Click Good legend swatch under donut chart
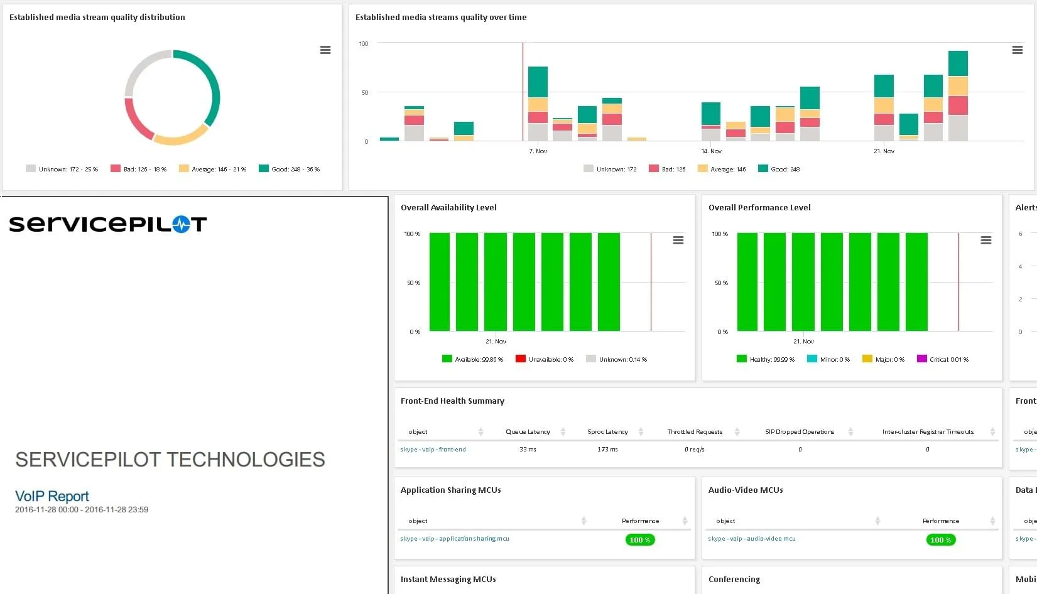 click(264, 168)
